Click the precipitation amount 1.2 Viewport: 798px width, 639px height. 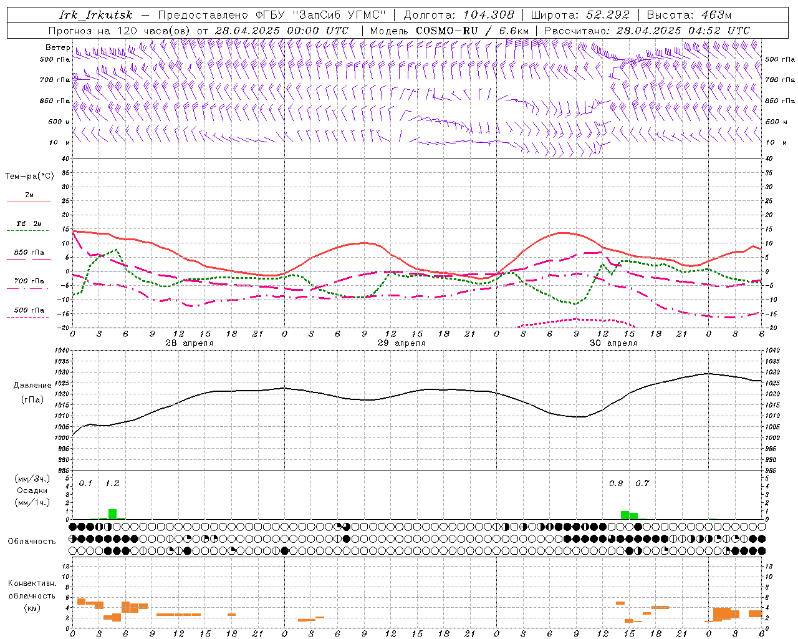pyautogui.click(x=112, y=484)
